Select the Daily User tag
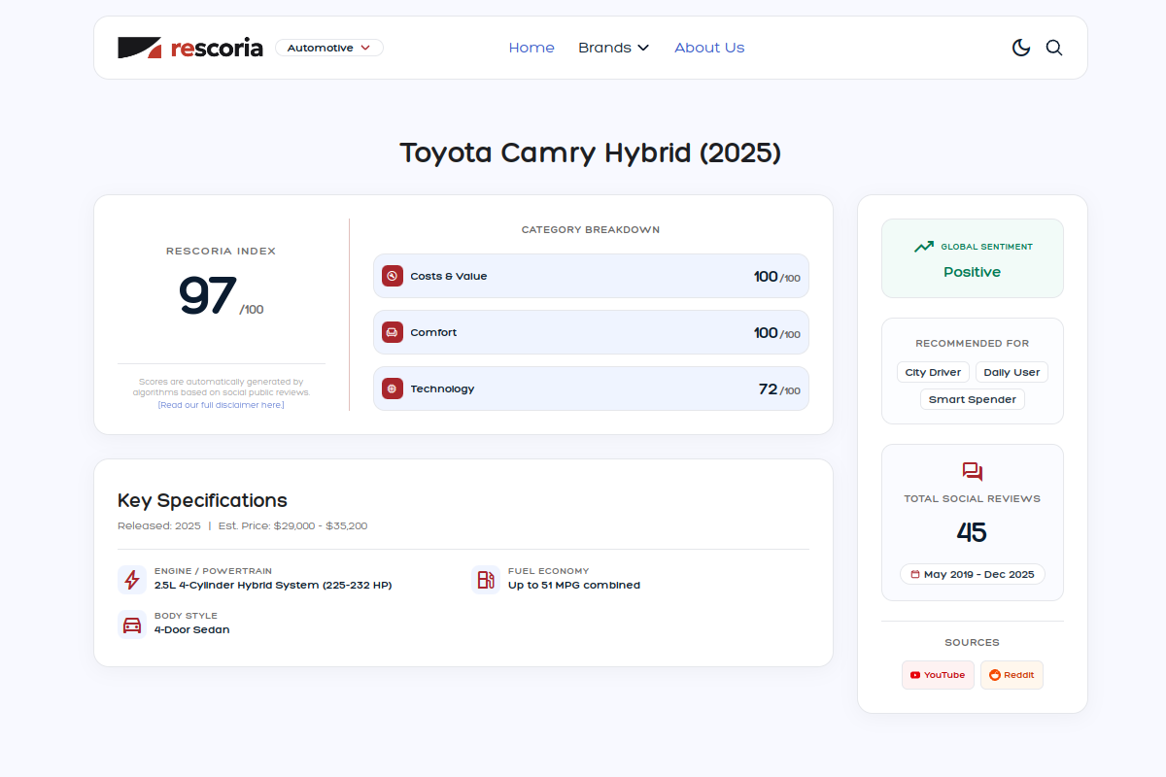The width and height of the screenshot is (1166, 777). click(x=1012, y=372)
